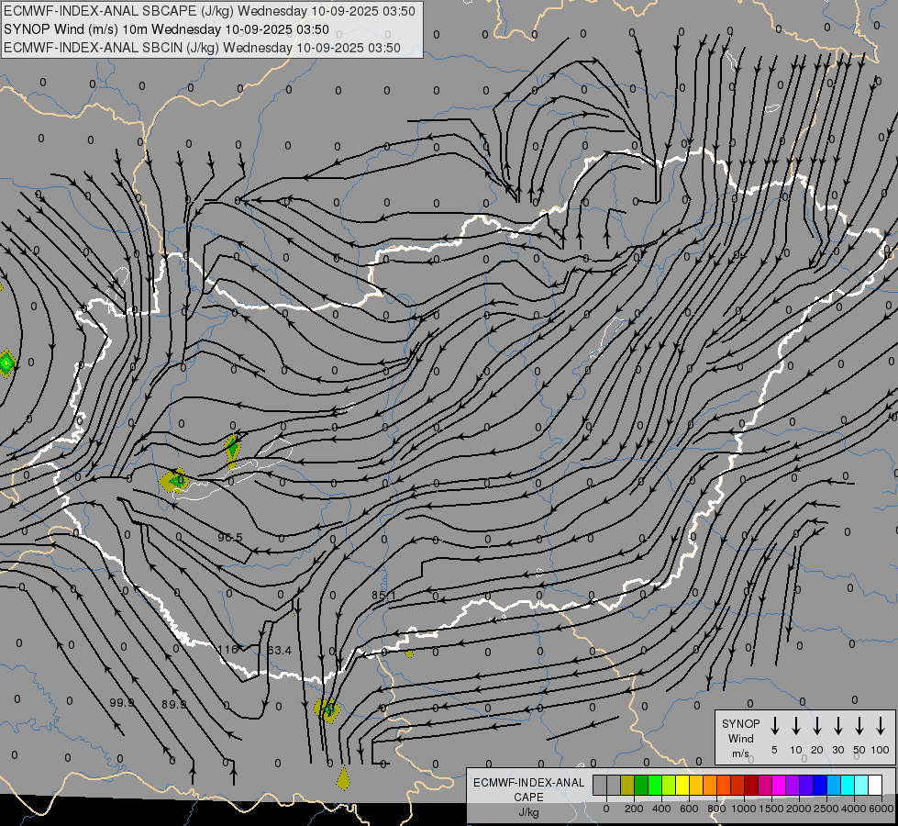
Task: Pick the bright green CAPE legend swatch
Action: coord(655,786)
